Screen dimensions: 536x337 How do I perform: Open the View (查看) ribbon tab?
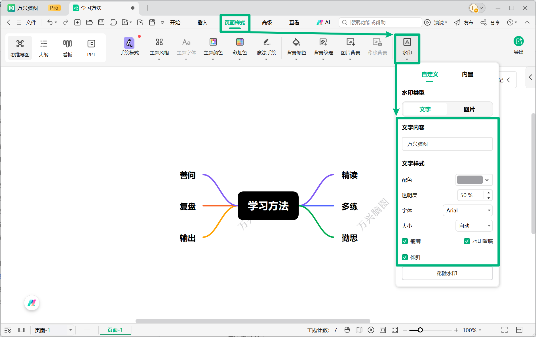coord(294,22)
